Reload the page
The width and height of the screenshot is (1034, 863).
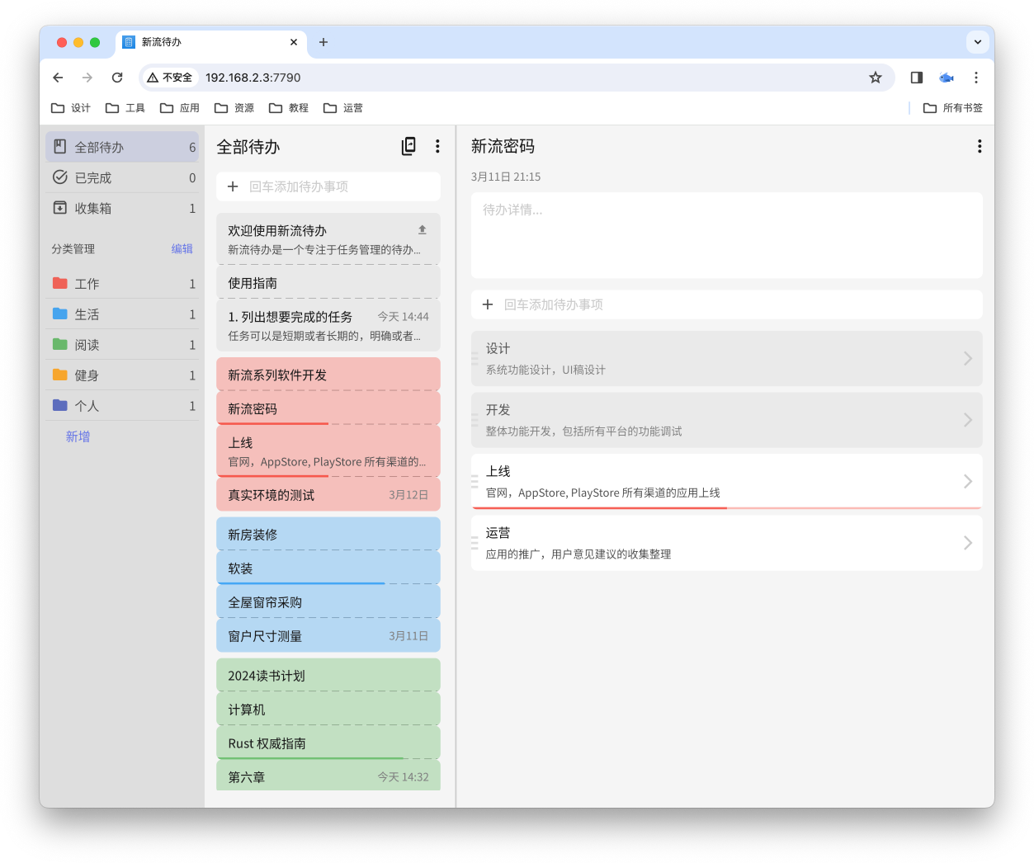[117, 78]
